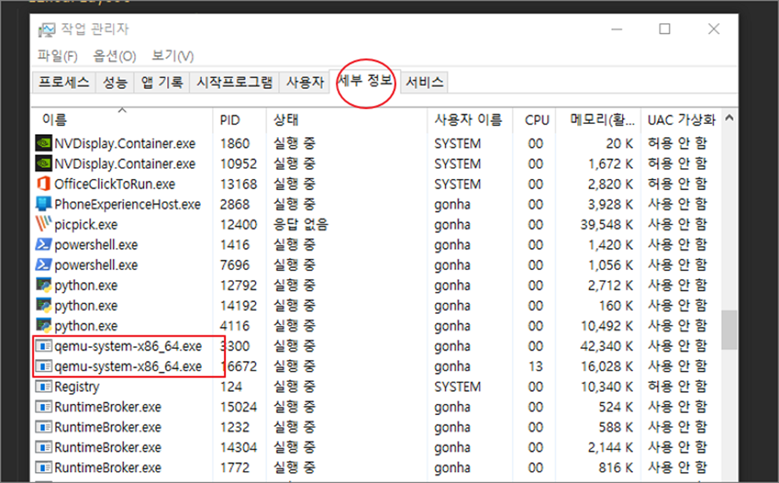Sort by the UAC 가상화 column header
Viewport: 779px width, 483px height.
[681, 120]
